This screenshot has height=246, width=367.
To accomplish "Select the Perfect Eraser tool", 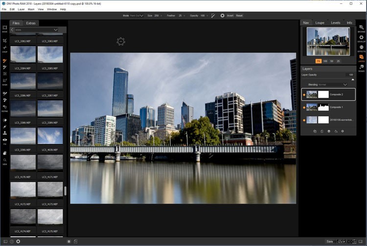I will (5, 120).
